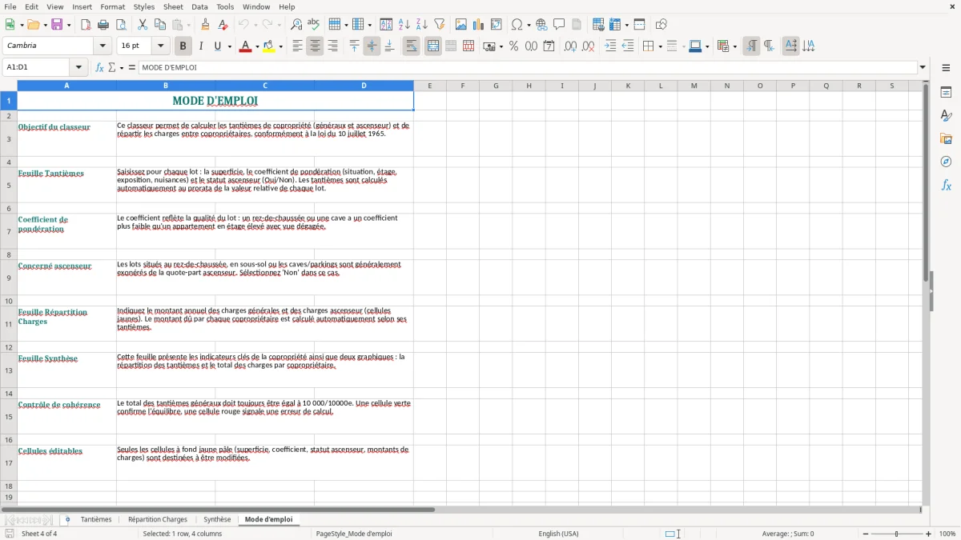Viewport: 961px width, 540px height.
Task: Zoom out with the minus button
Action: click(x=865, y=534)
